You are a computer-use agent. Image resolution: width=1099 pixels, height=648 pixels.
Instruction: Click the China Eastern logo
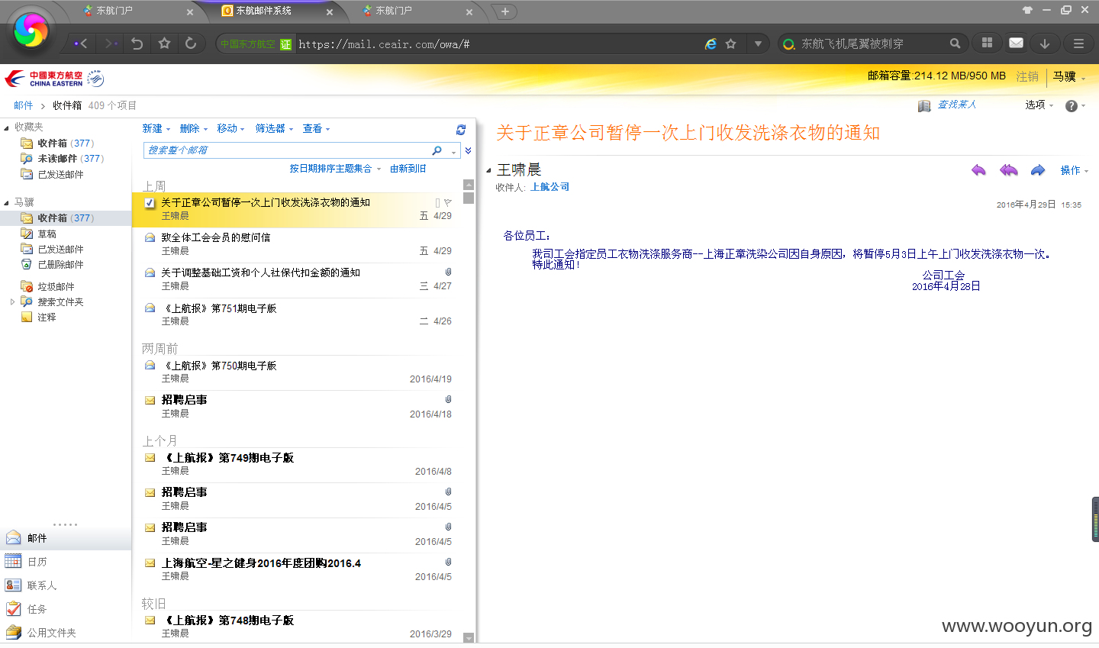click(53, 79)
